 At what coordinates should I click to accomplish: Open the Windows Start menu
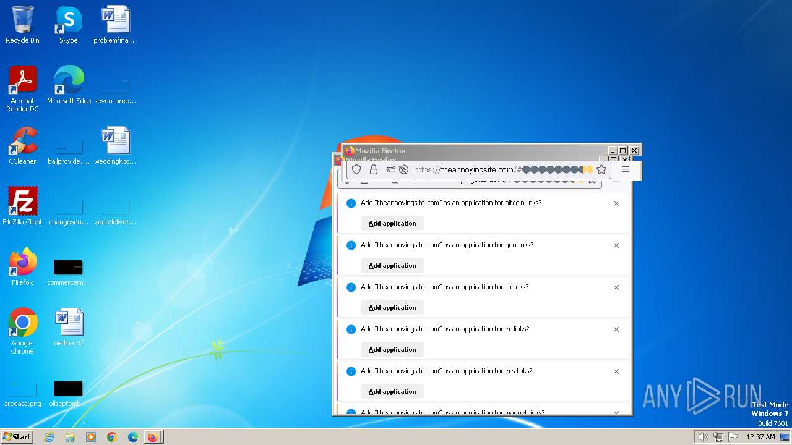17,437
